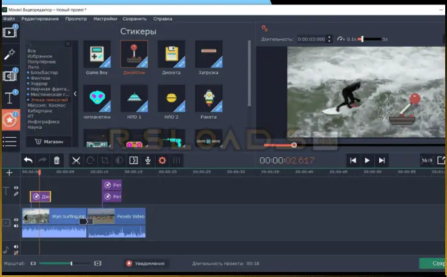This screenshot has width=447, height=277.
Task: Open the Магазин store button
Action: [49, 142]
